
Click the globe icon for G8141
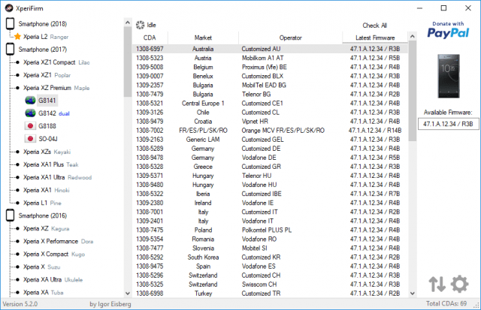(30, 101)
